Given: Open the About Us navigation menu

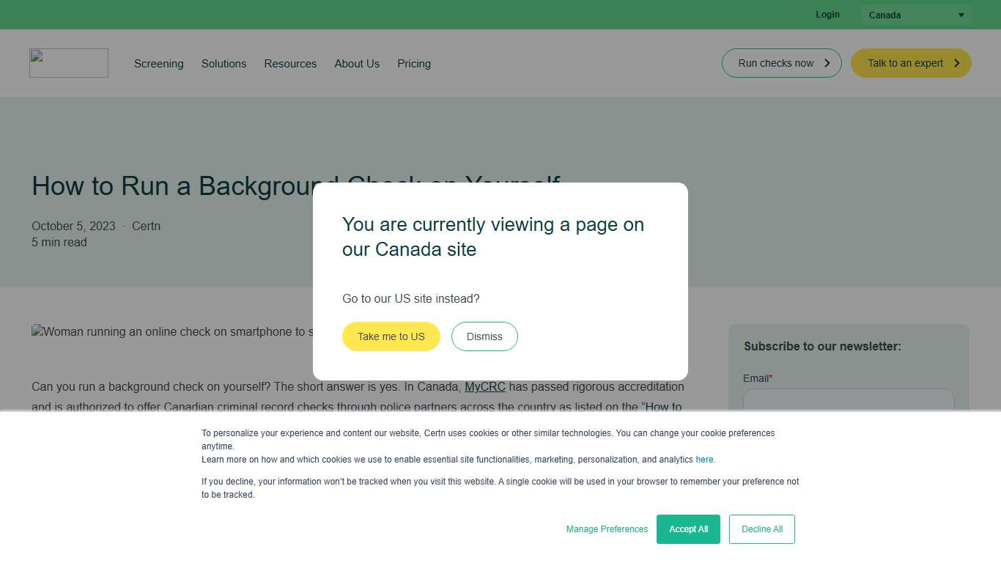Looking at the screenshot, I should pos(357,64).
